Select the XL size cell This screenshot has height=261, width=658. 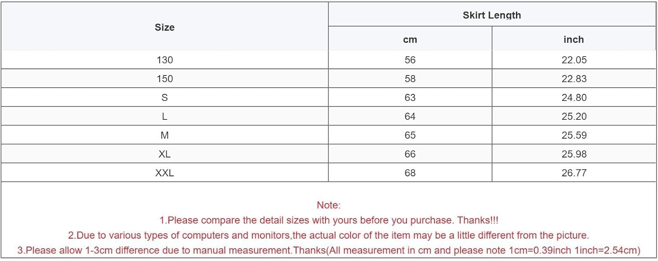(164, 154)
